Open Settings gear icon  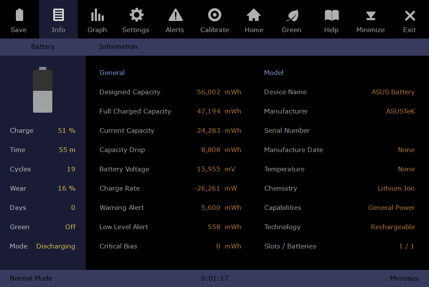pos(136,16)
